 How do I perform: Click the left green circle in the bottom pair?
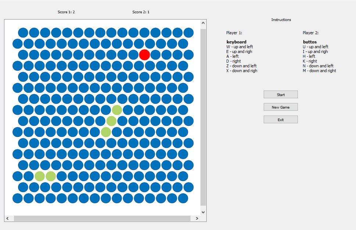[x=39, y=176]
